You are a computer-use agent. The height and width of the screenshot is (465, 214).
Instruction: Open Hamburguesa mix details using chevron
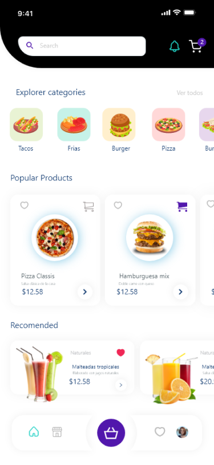(x=180, y=292)
